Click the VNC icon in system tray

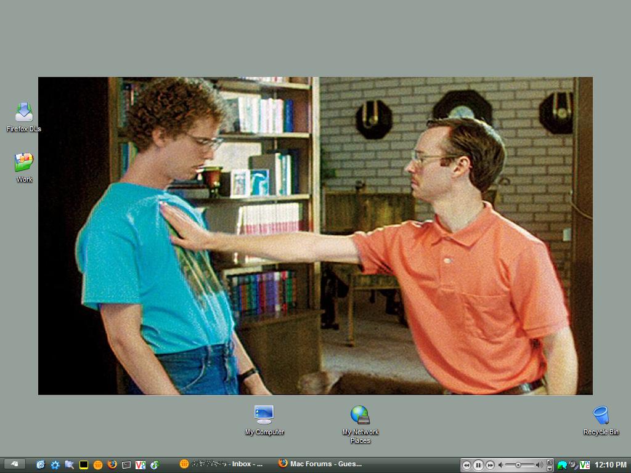585,465
